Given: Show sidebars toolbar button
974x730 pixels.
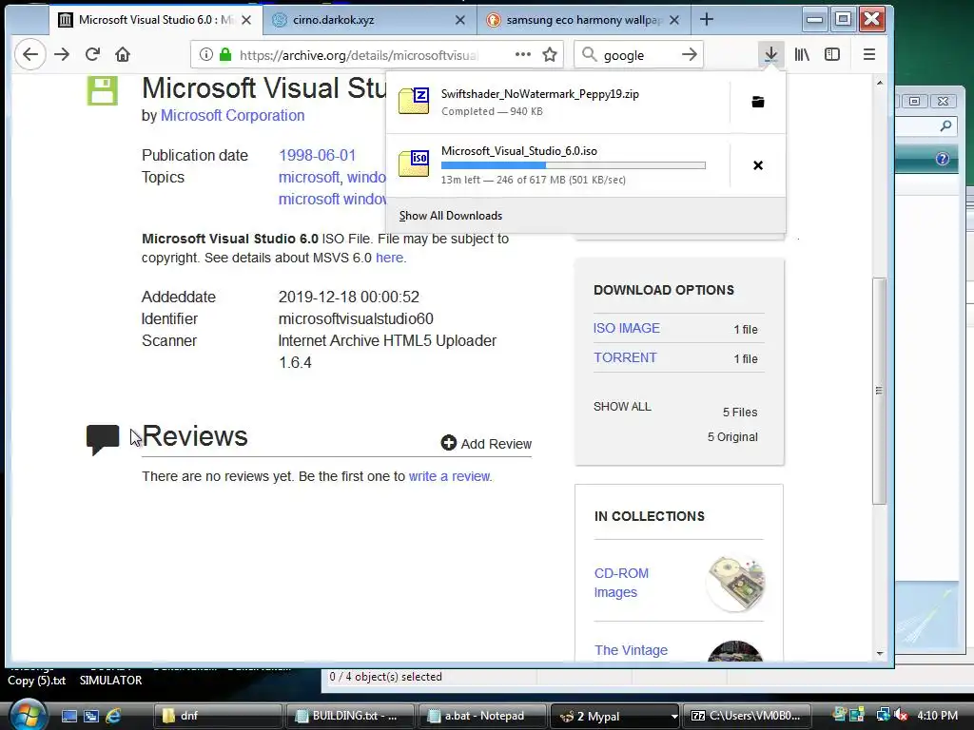Looking at the screenshot, I should click(832, 54).
